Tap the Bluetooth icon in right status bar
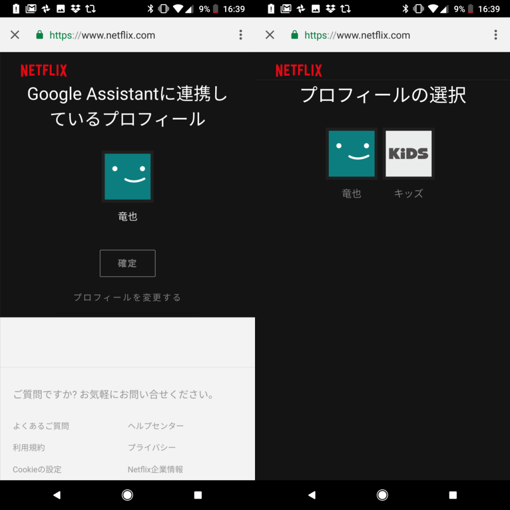Viewport: 510px width, 510px height. point(405,8)
